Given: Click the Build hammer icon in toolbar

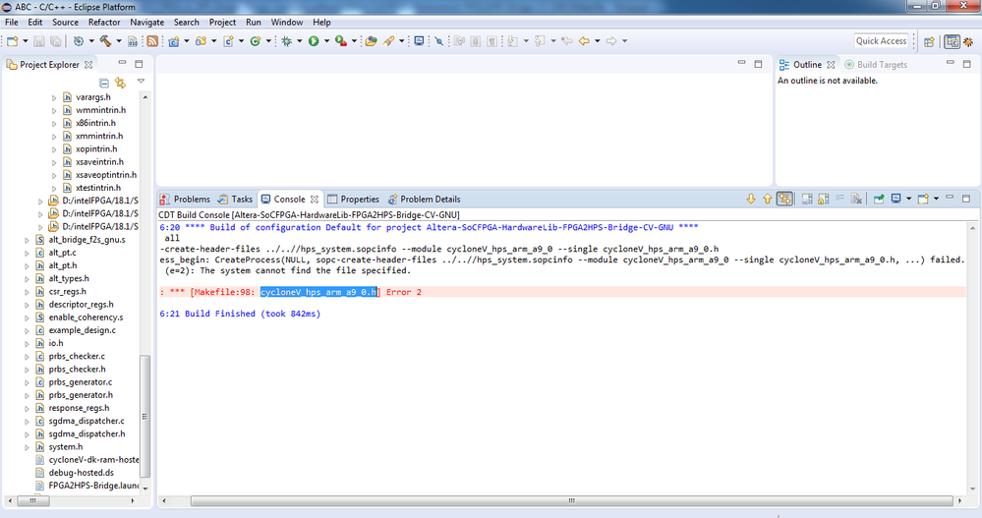Looking at the screenshot, I should [104, 41].
